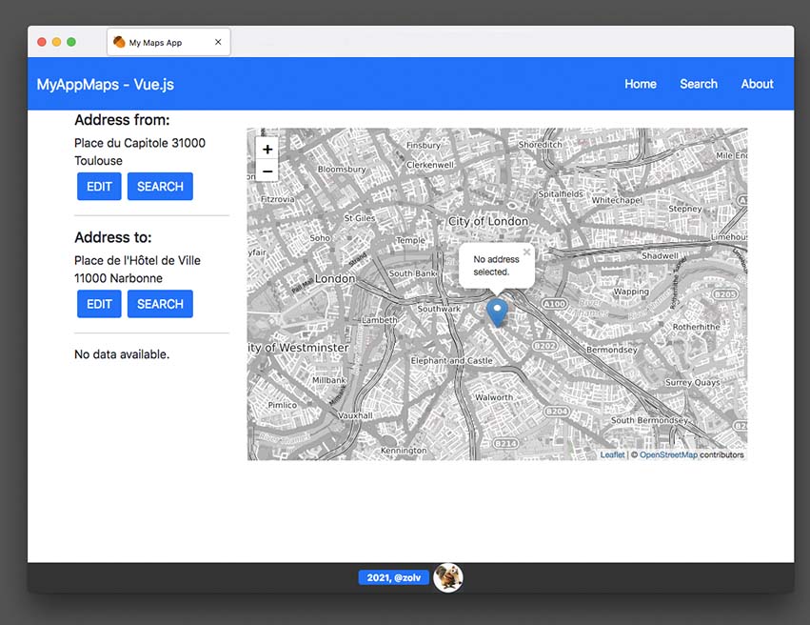Image resolution: width=810 pixels, height=625 pixels.
Task: Zoom in on the map
Action: tap(267, 150)
